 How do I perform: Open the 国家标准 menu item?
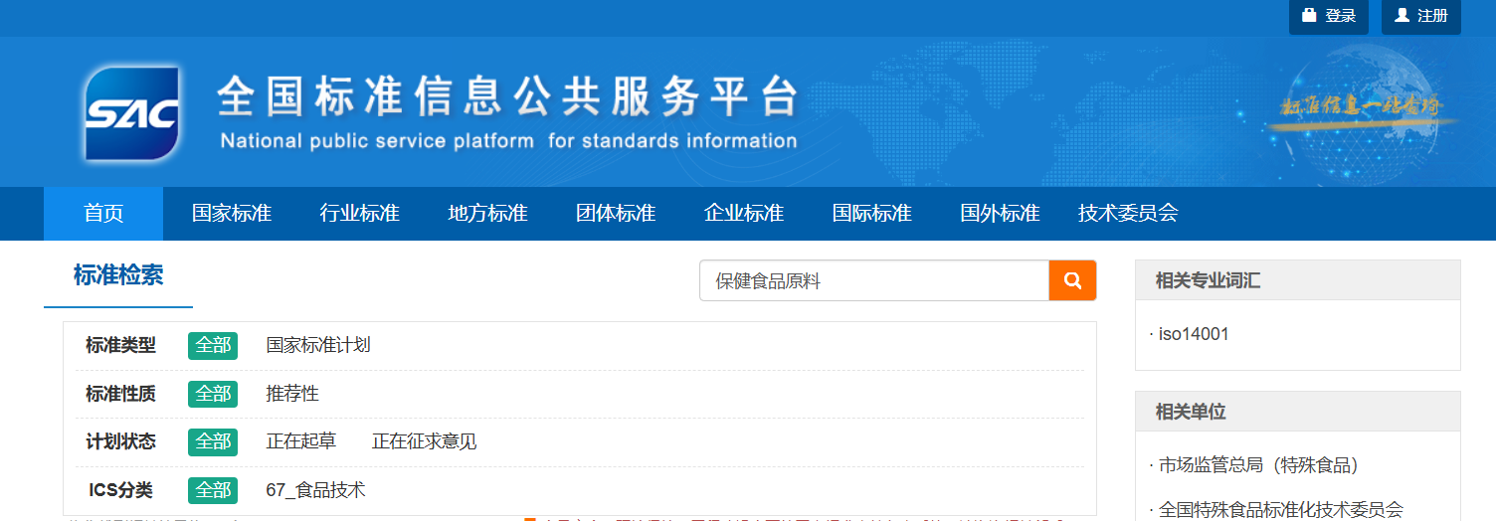232,214
